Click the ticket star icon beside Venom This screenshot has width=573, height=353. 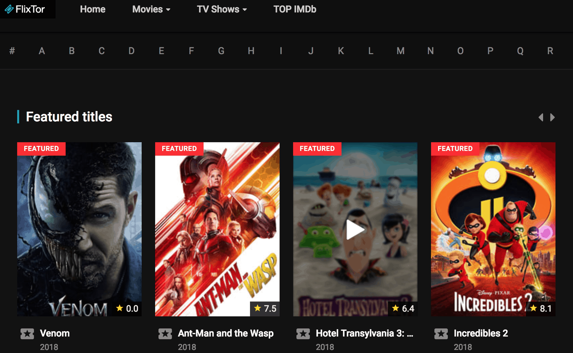27,334
